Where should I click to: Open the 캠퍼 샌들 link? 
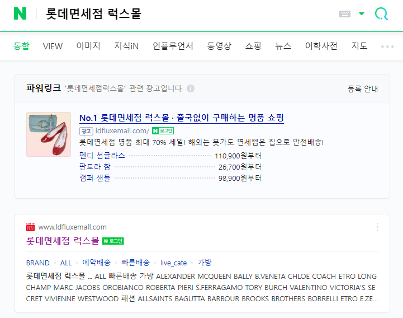(x=95, y=178)
